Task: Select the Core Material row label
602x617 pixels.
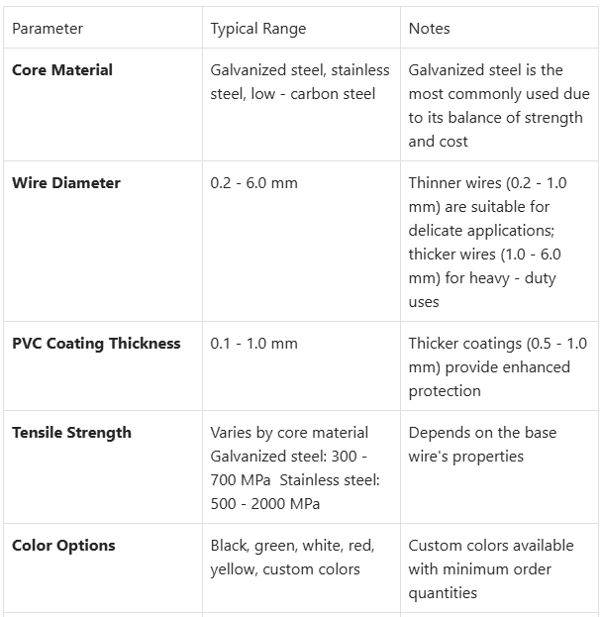Action: (x=62, y=70)
